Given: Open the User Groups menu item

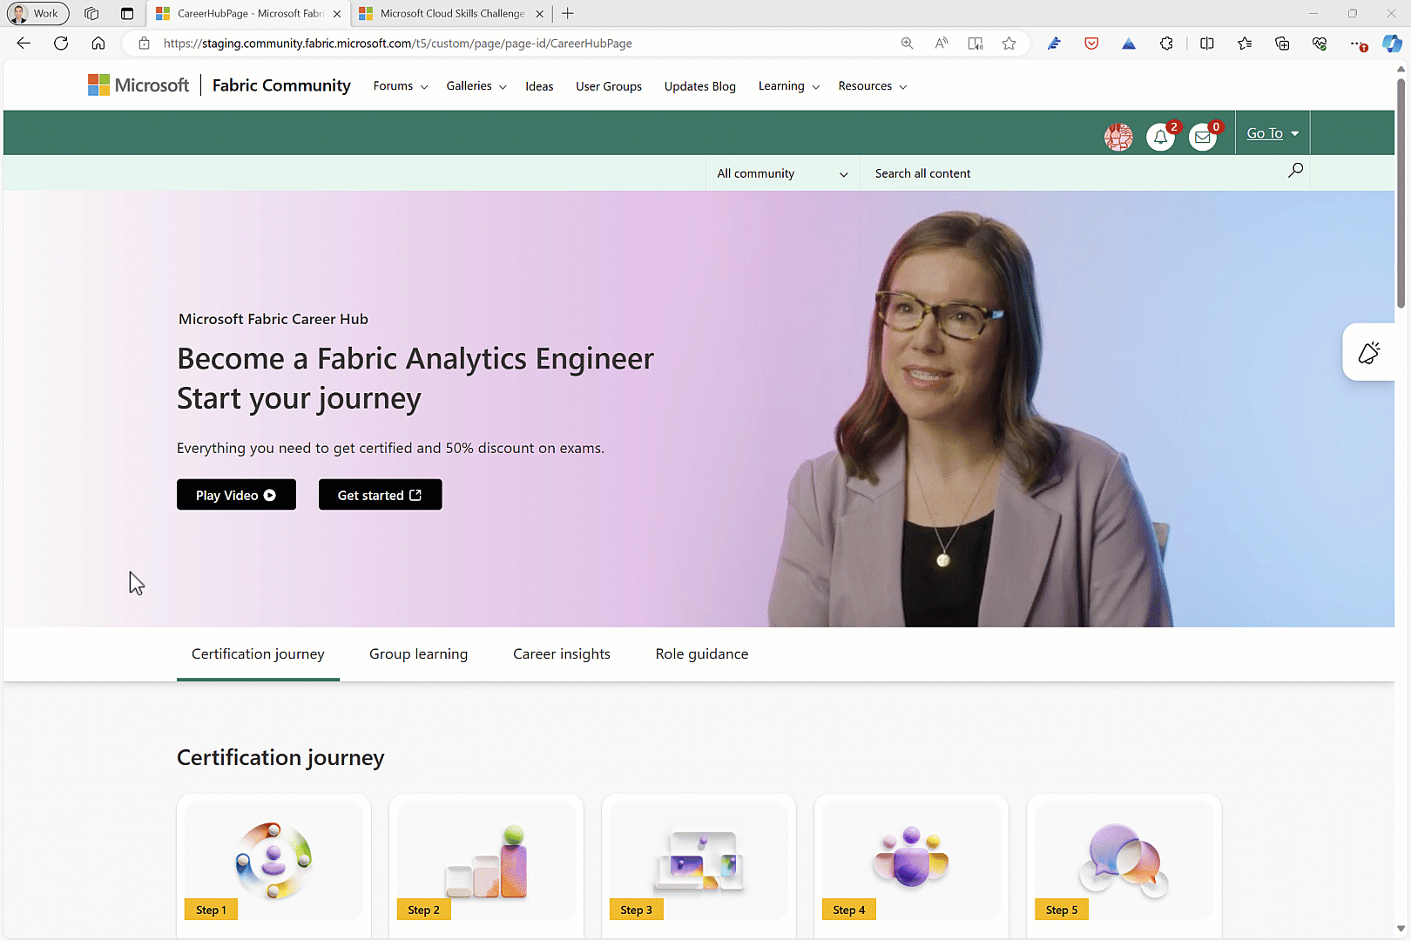Looking at the screenshot, I should 609,86.
